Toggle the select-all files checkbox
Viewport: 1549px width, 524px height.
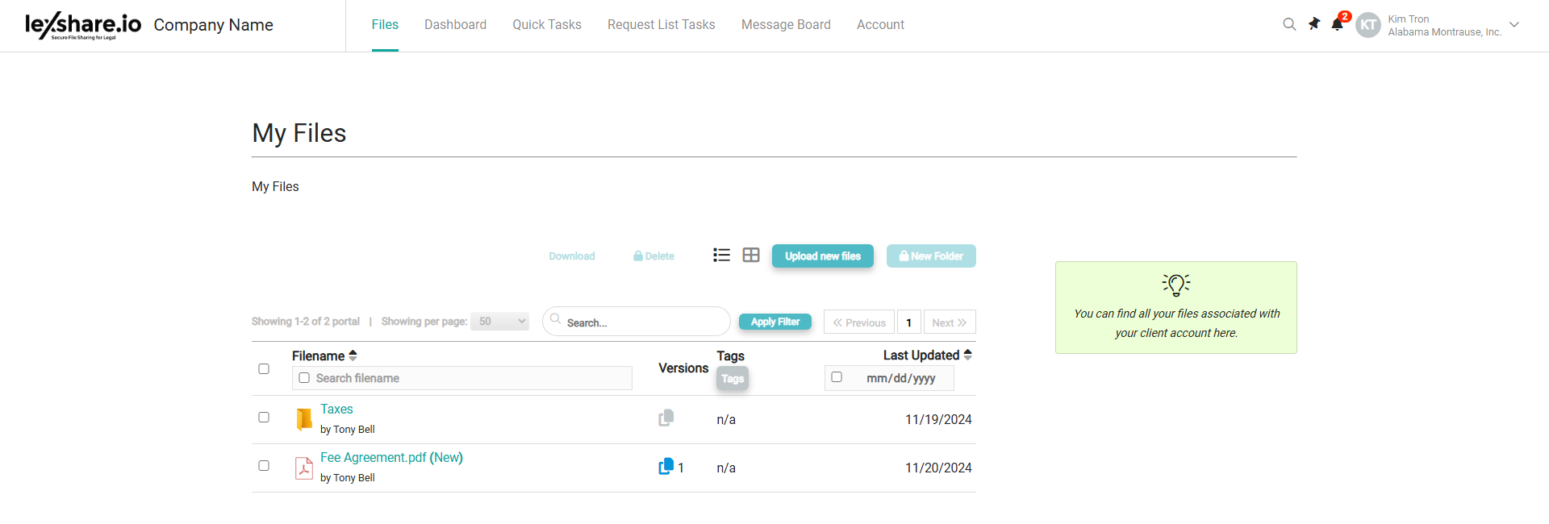pos(264,369)
